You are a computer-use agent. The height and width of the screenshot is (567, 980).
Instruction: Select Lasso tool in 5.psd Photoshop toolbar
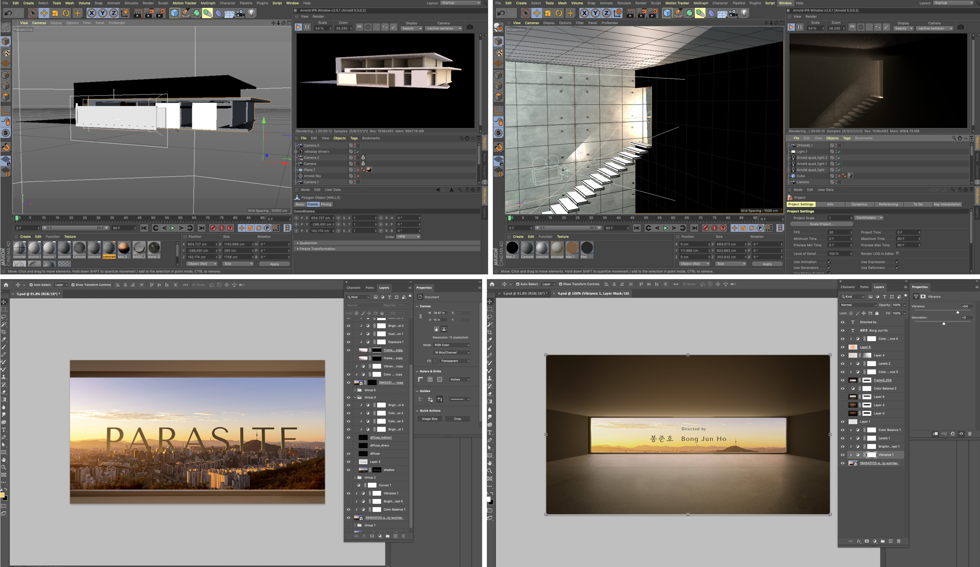click(4, 317)
